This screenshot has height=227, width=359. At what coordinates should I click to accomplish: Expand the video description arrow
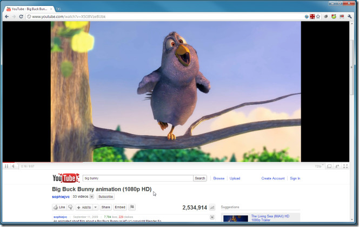[212, 217]
